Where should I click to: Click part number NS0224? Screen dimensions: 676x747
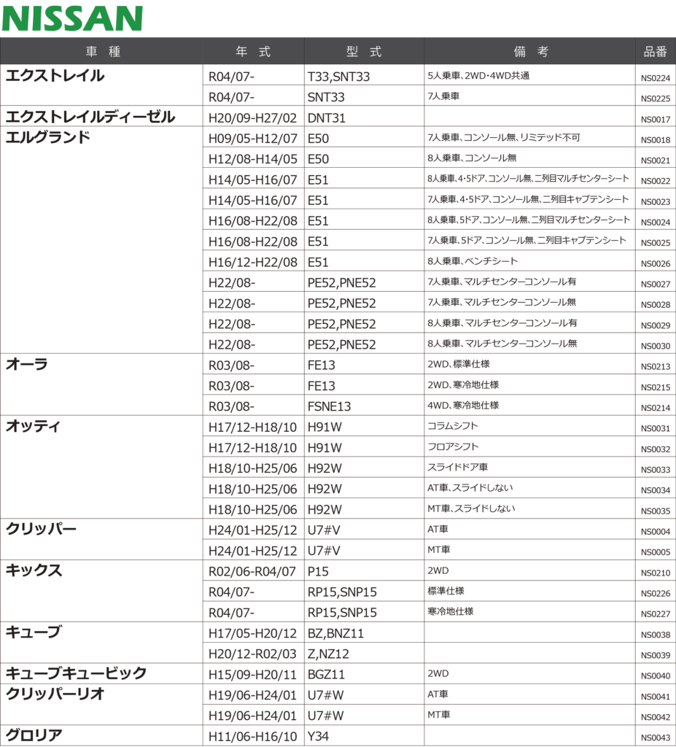(x=656, y=78)
